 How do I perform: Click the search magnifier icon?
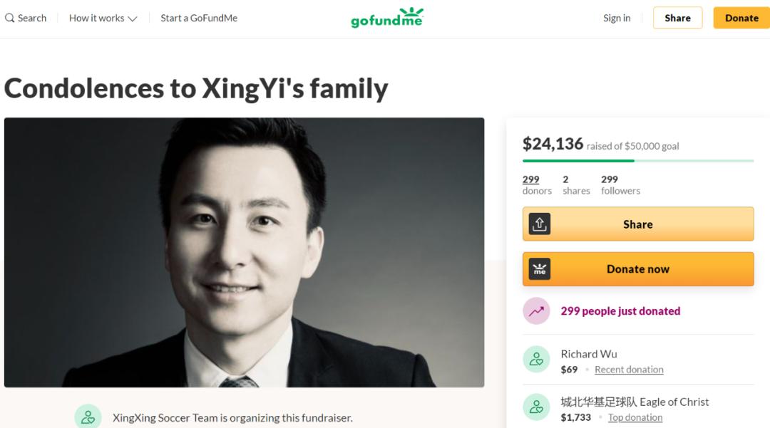pos(10,18)
